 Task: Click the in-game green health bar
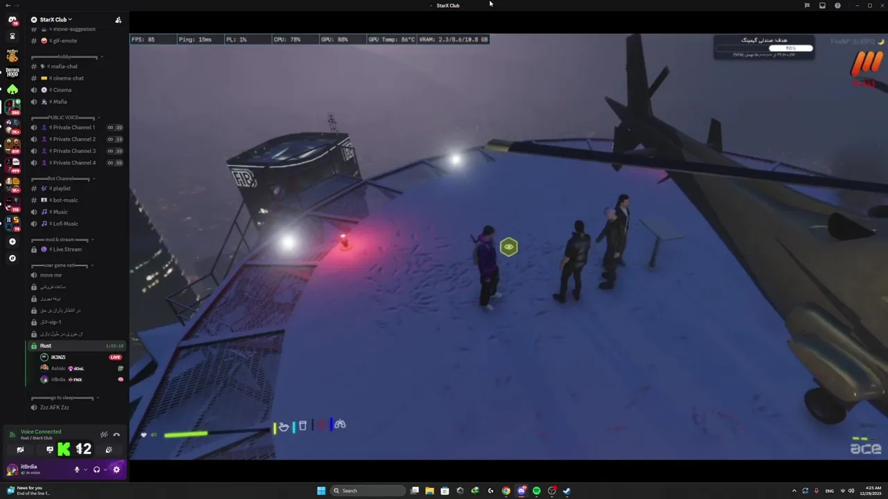click(x=186, y=435)
